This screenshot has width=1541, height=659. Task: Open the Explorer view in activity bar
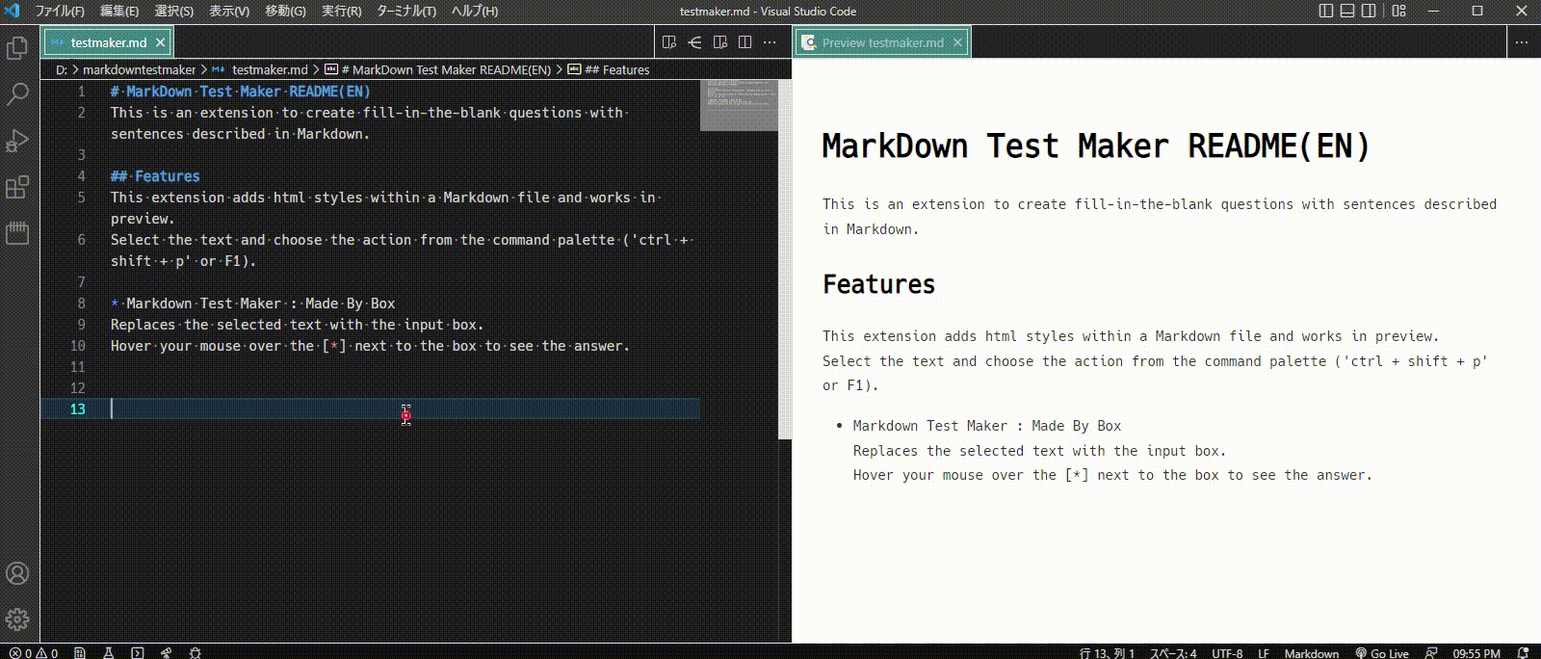pos(17,47)
